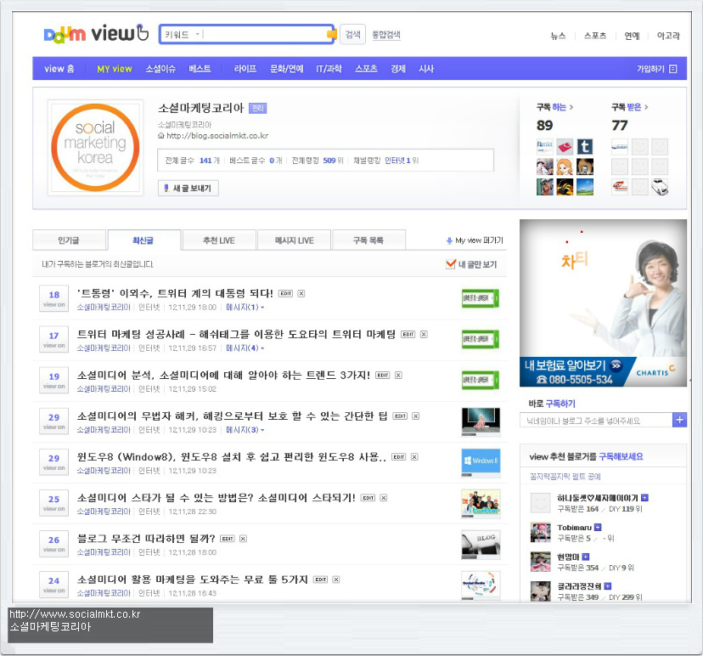Click EDIT icon on 도요타 트위터 마케팅 post
The height and width of the screenshot is (656, 703).
408,334
